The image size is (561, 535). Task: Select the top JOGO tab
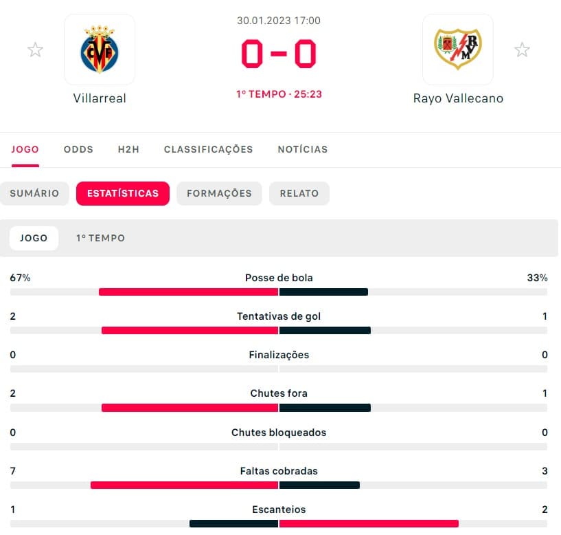click(x=25, y=149)
